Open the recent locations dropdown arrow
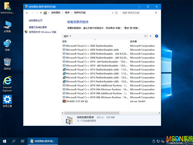 (37, 13)
